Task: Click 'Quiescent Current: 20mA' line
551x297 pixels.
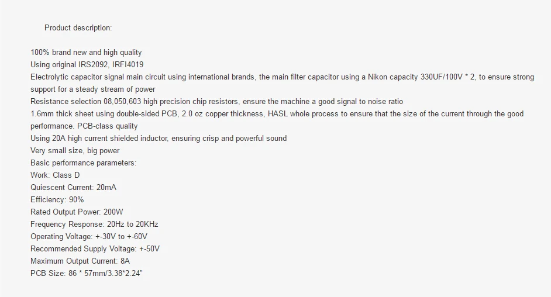Action: (x=74, y=188)
